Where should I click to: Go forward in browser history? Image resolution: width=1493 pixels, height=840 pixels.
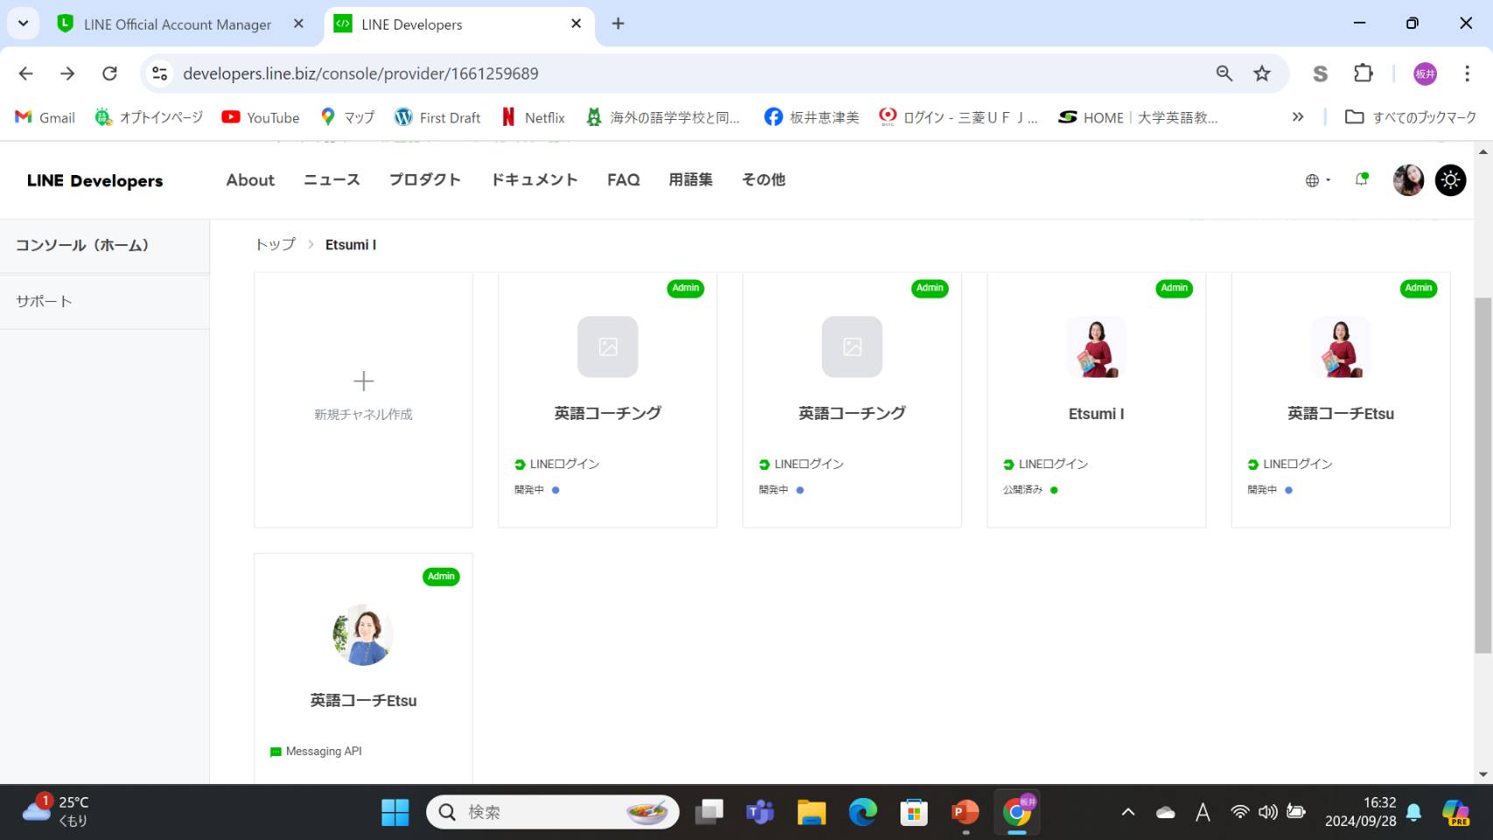tap(67, 73)
